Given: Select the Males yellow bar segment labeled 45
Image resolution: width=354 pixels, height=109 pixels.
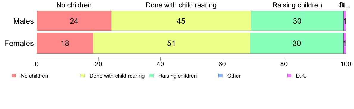Looking at the screenshot, I should (x=181, y=21).
